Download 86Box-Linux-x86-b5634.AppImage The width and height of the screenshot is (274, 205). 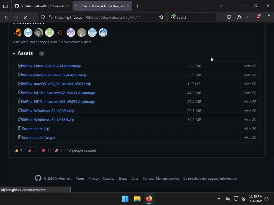51,66
